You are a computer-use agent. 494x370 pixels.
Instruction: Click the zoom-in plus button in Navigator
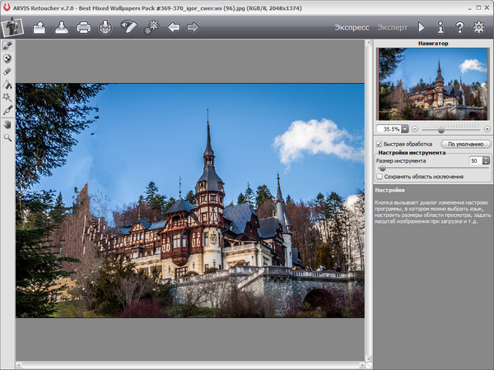[x=487, y=129]
